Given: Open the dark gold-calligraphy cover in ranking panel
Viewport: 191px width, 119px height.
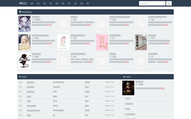Looking at the screenshot, I should 128,88.
